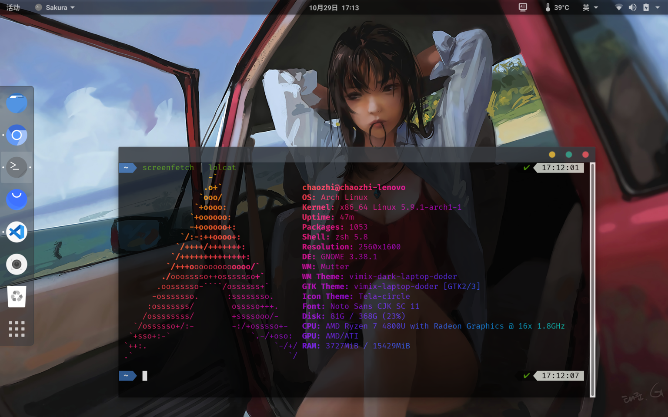Click the 'GPU: AMD/ATI' line
The height and width of the screenshot is (417, 668).
(x=330, y=336)
